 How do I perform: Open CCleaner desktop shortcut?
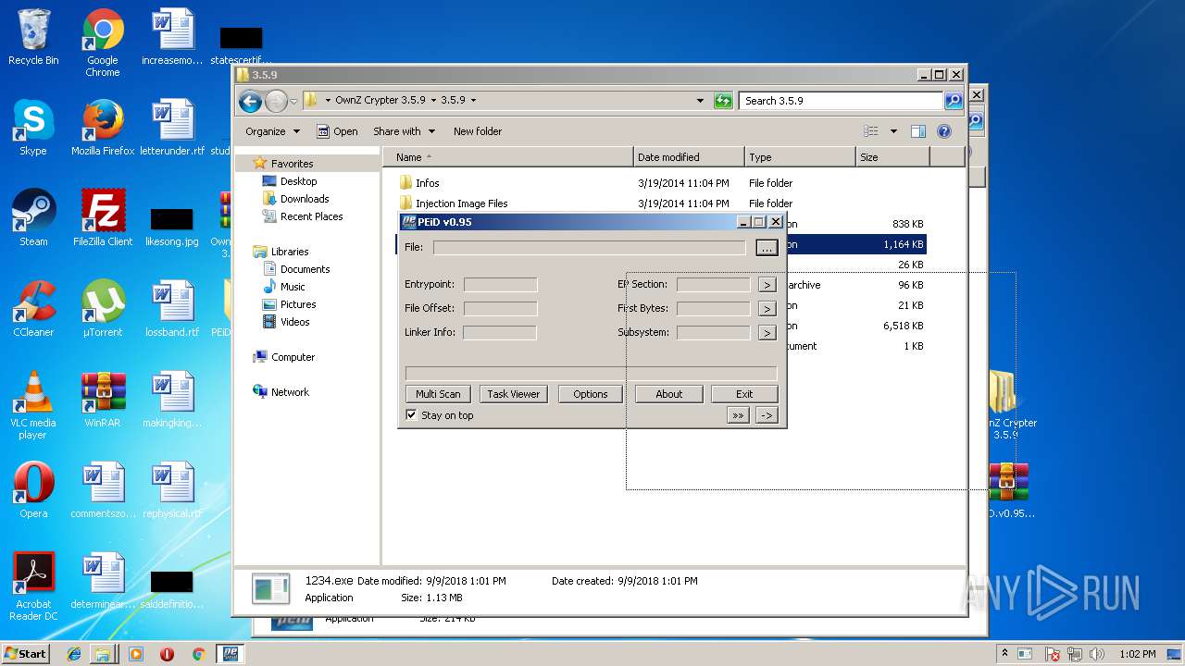(33, 309)
